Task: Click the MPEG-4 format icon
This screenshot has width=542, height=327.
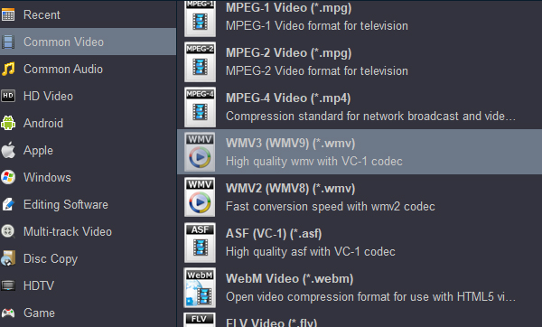Action: 200,107
